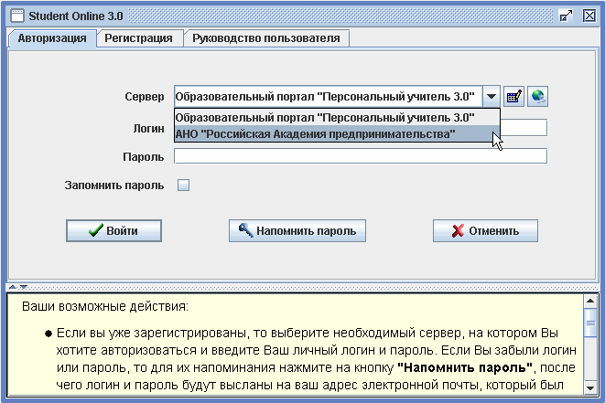Open the Сервер dropdown arrow
Viewport: 605px width, 403px height.
[x=492, y=96]
